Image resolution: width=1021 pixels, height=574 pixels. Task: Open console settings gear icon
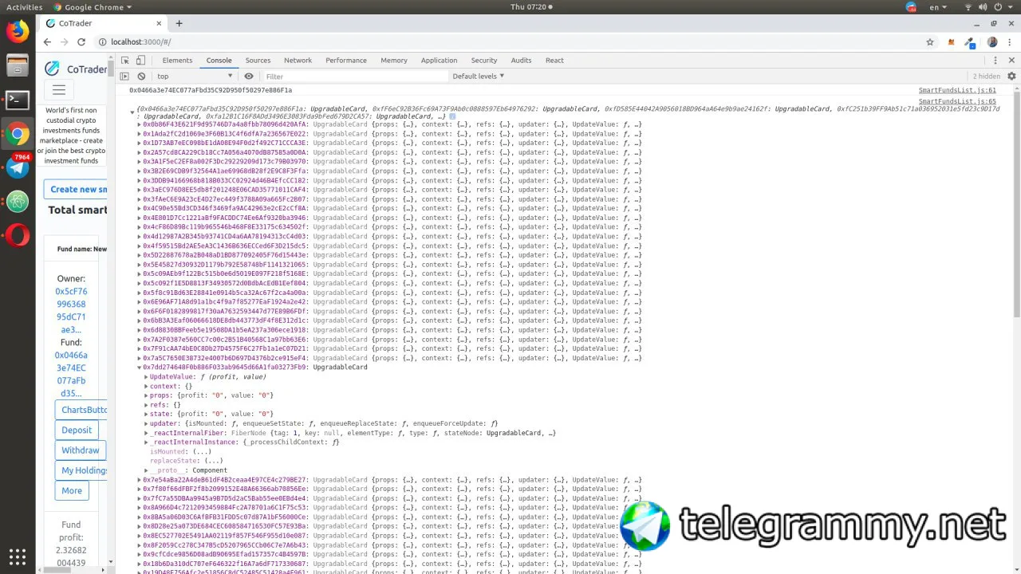(1011, 77)
